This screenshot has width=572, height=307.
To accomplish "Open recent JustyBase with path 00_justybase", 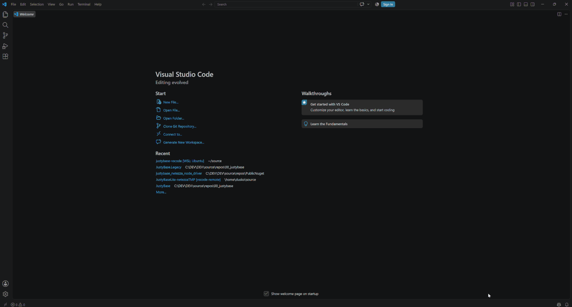I will (163, 186).
